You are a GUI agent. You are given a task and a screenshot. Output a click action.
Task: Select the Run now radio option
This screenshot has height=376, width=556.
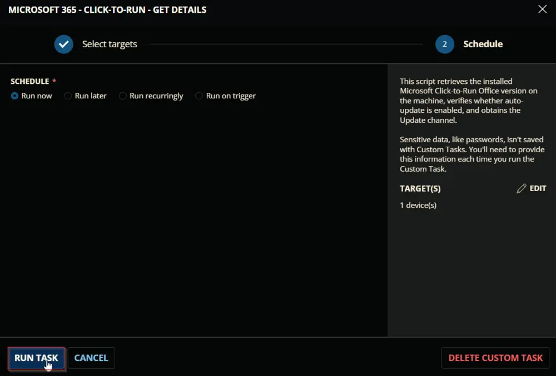coord(14,96)
